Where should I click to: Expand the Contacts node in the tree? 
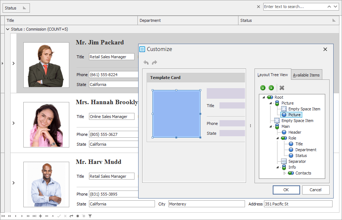coord(285,173)
